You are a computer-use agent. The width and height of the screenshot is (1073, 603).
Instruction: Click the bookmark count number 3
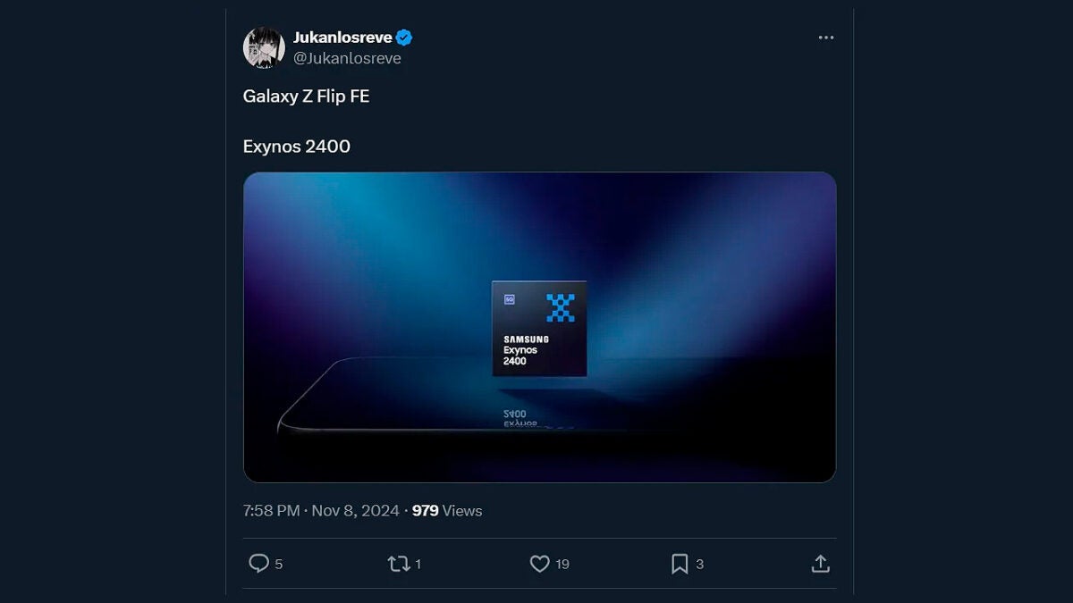pos(699,565)
